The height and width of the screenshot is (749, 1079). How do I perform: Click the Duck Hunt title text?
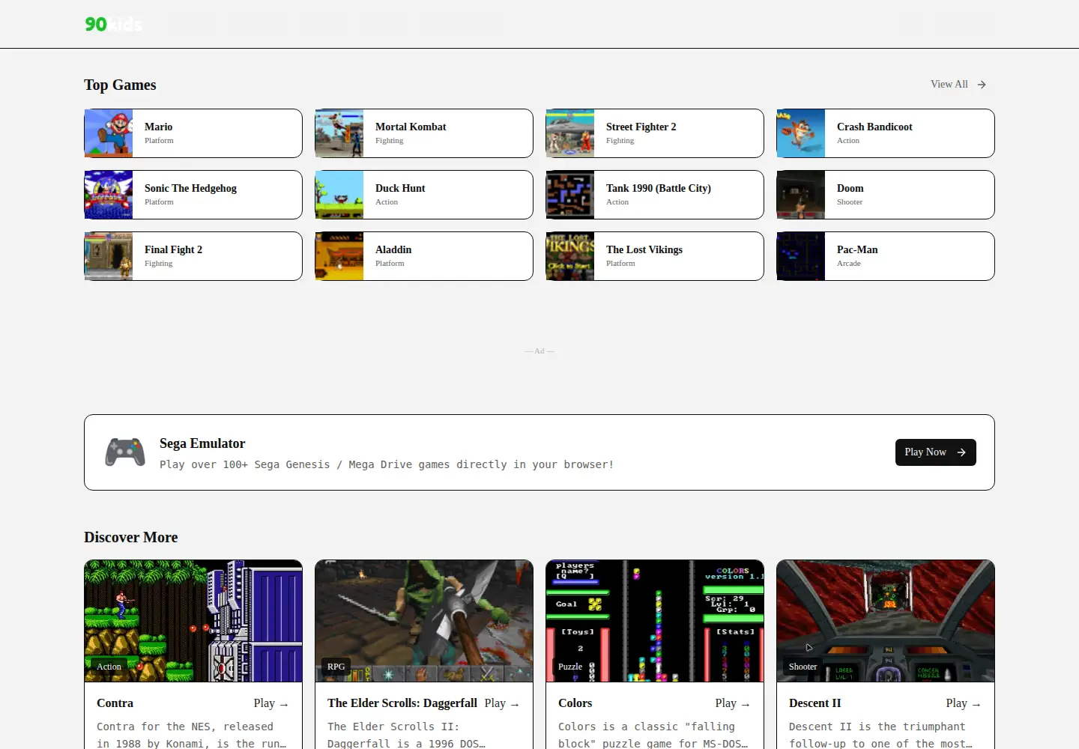(400, 189)
